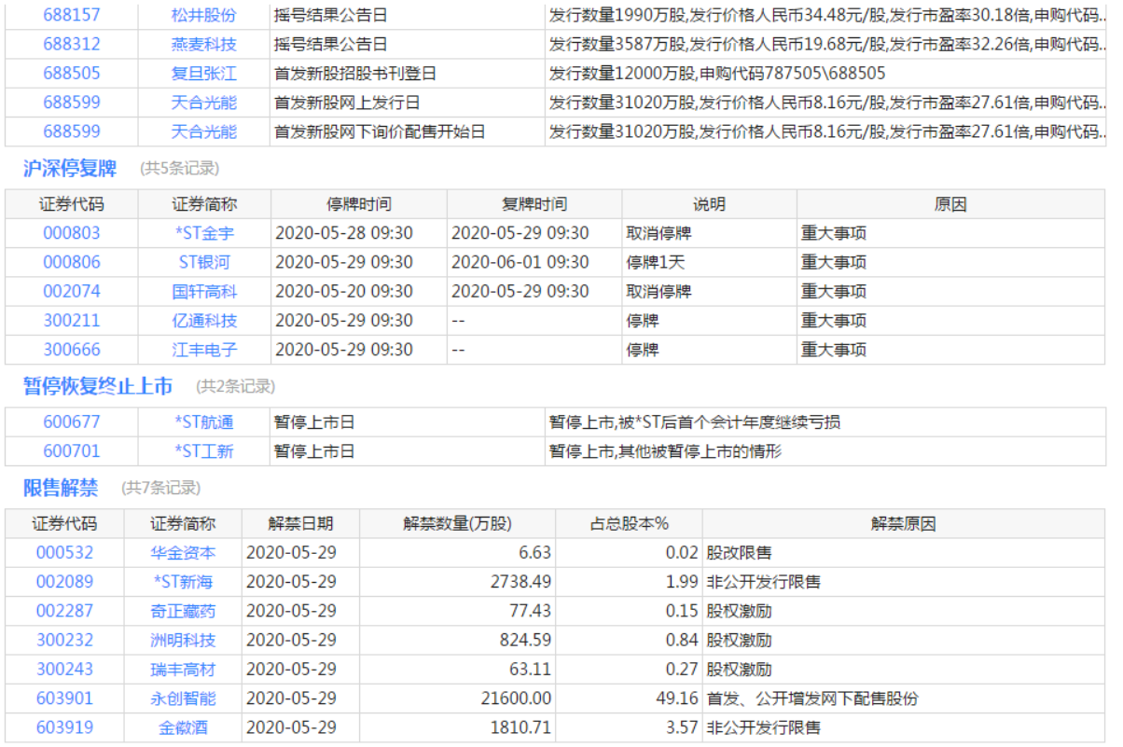The width and height of the screenshot is (1123, 747).
Task: Select (共5条记录) record count text
Action: 179,169
